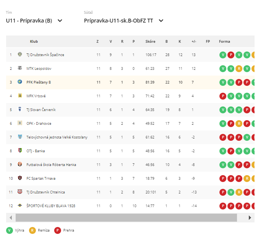This screenshot has height=248, width=266.
Task: Click orange R form badge in Leopoldov row
Action: (x=239, y=69)
